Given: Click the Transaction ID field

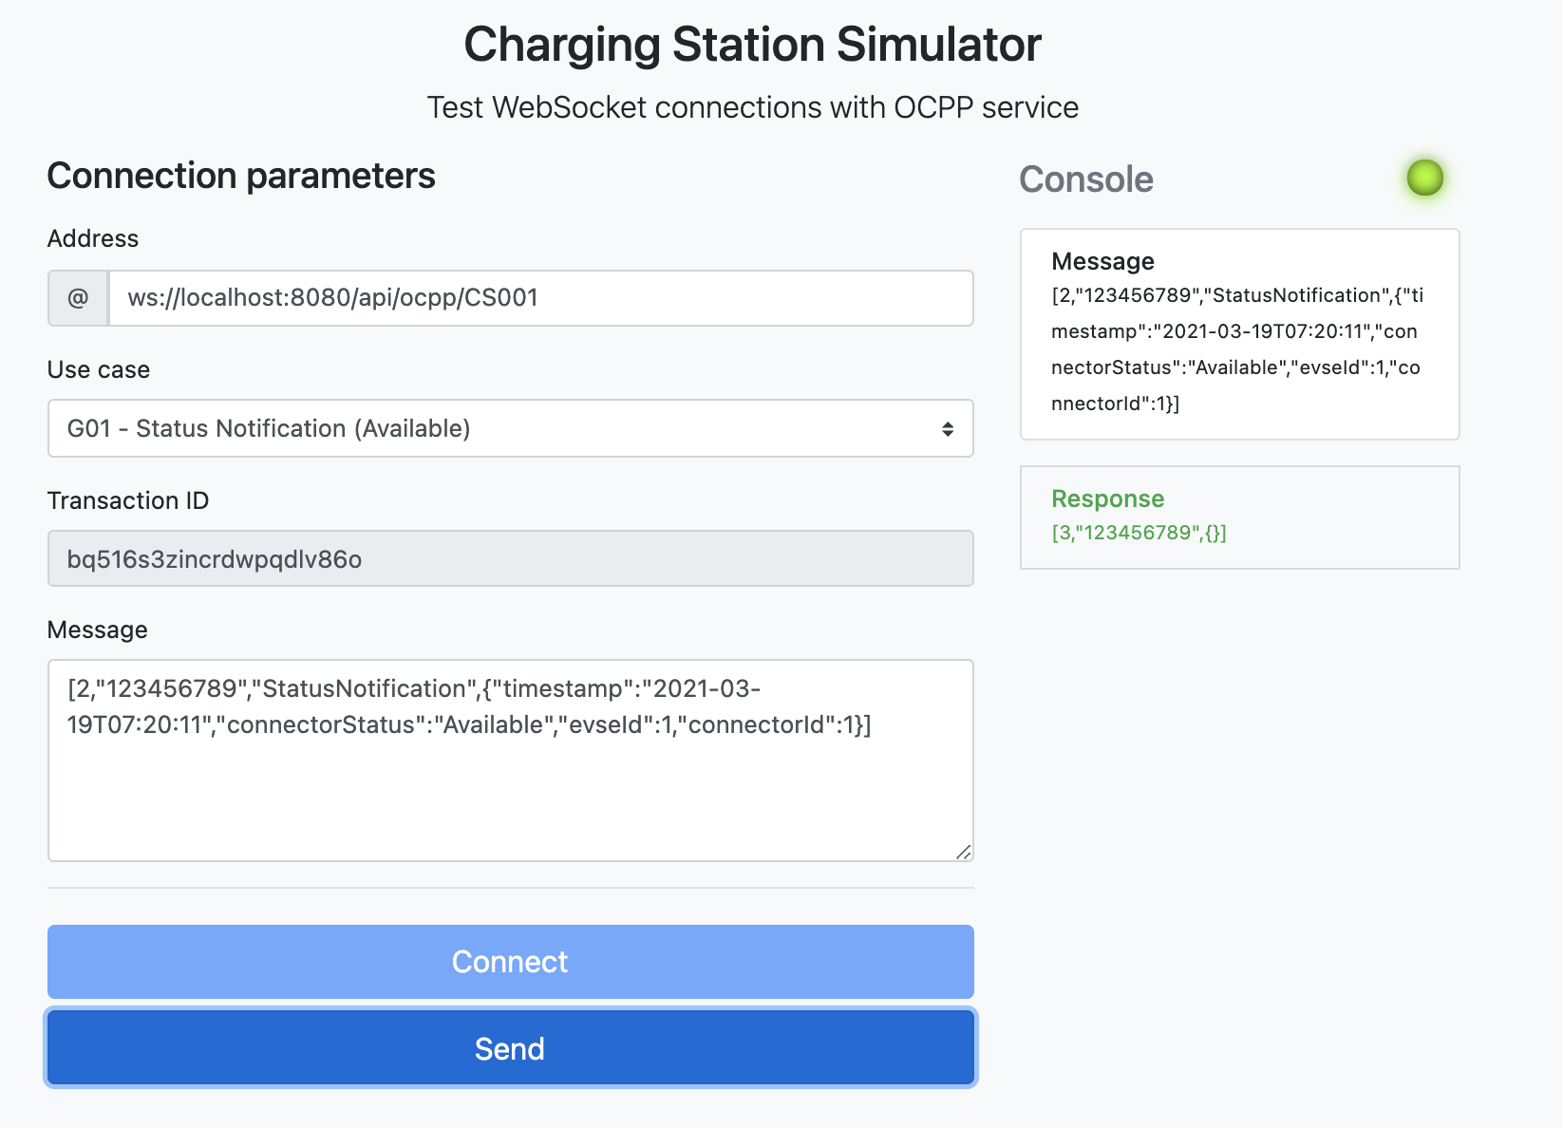Looking at the screenshot, I should [x=510, y=559].
